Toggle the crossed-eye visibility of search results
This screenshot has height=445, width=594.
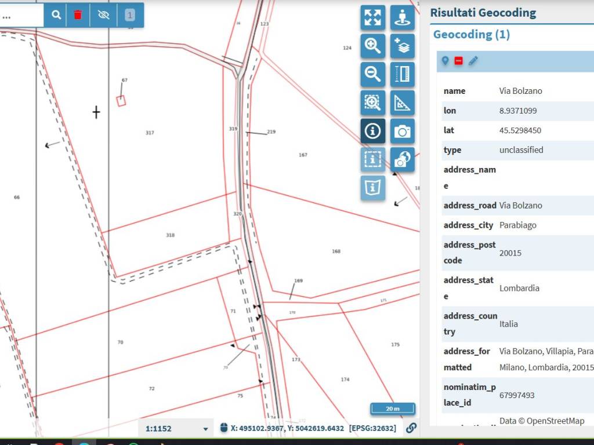pyautogui.click(x=104, y=15)
